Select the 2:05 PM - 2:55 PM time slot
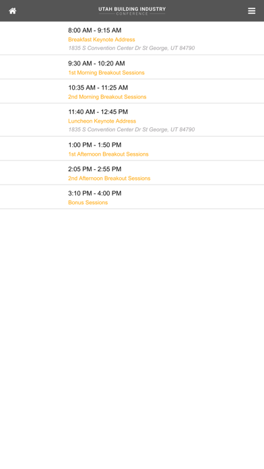The width and height of the screenshot is (264, 469). pos(95,169)
